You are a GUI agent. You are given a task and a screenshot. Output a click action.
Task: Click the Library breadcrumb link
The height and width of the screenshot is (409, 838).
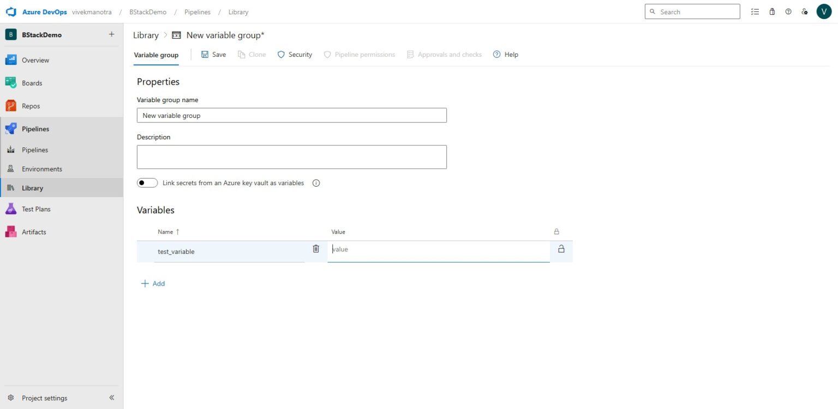146,35
